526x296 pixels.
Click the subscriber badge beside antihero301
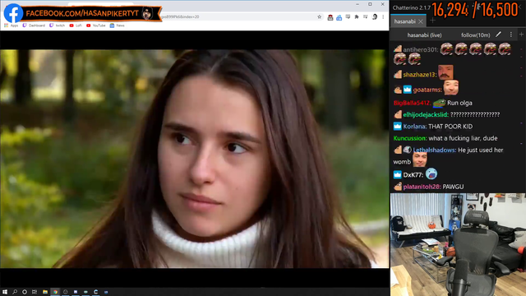(398, 49)
